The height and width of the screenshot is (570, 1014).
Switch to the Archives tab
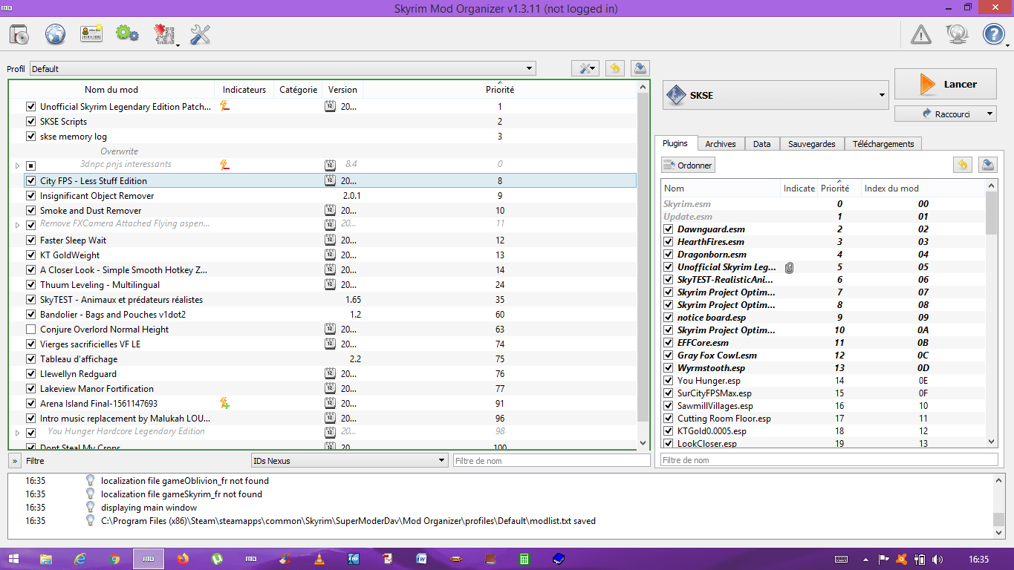[721, 144]
